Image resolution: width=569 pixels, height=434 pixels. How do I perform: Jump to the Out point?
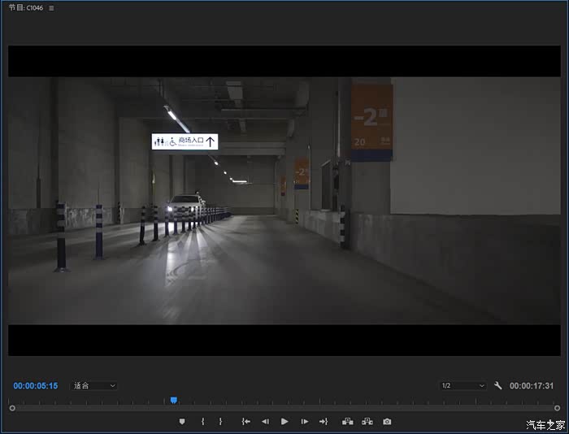[x=323, y=422]
